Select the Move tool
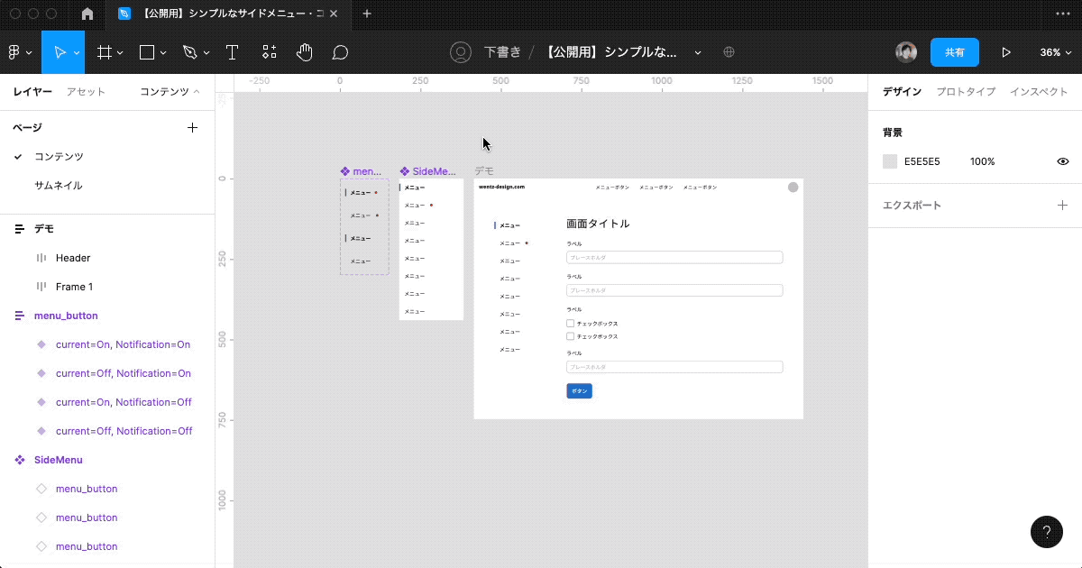 point(60,52)
